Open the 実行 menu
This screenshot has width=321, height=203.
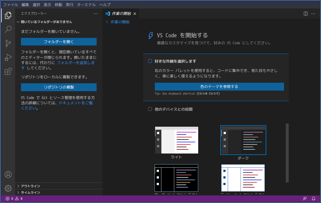pyautogui.click(x=69, y=4)
